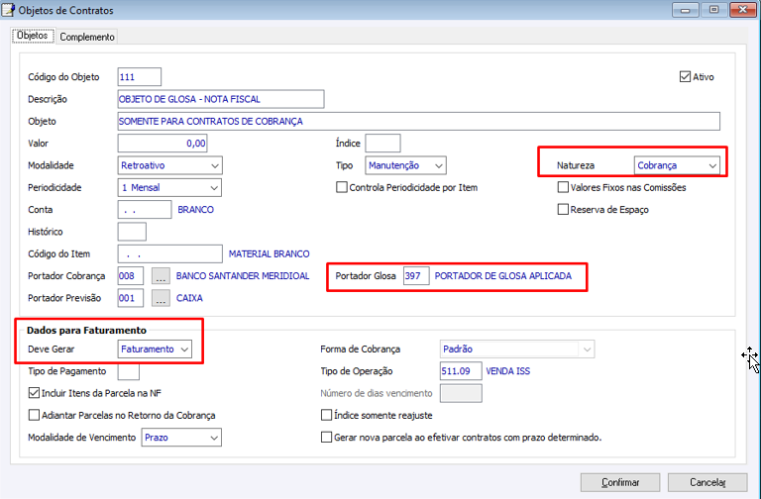This screenshot has height=499, width=761.
Task: Click the Portador Previsão code field
Action: [x=131, y=298]
